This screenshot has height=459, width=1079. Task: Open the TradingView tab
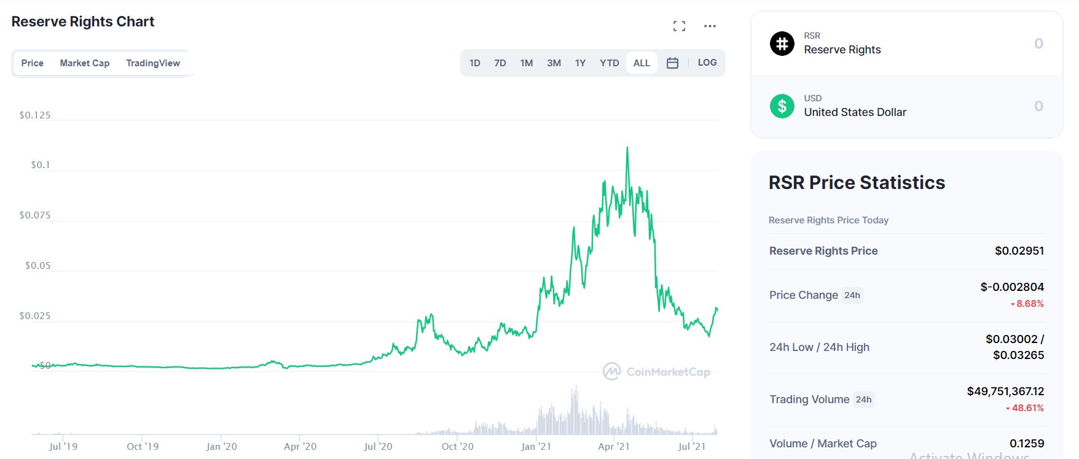pos(153,63)
